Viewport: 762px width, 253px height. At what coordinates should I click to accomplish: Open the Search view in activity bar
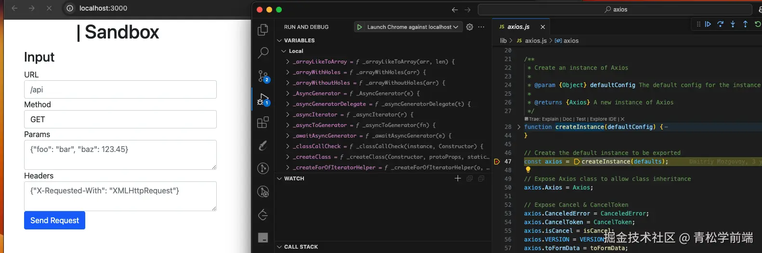[263, 52]
